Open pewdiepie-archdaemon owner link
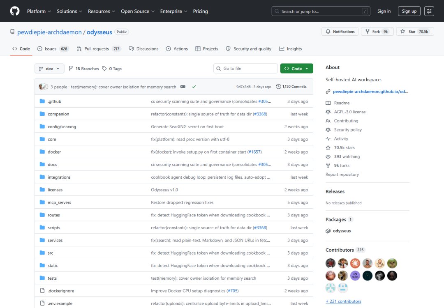Image resolution: width=444 pixels, height=308 pixels. 49,32
